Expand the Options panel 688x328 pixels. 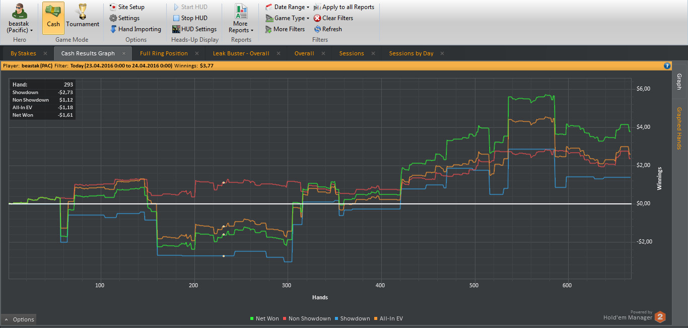19,319
